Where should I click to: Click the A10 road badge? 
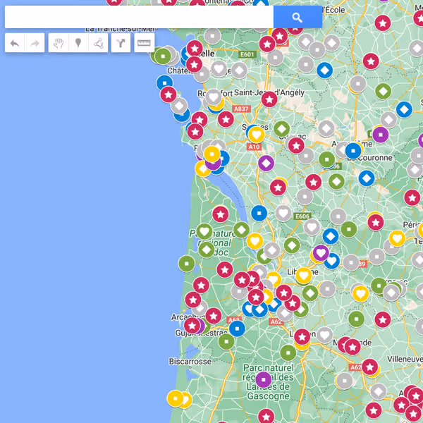point(254,147)
